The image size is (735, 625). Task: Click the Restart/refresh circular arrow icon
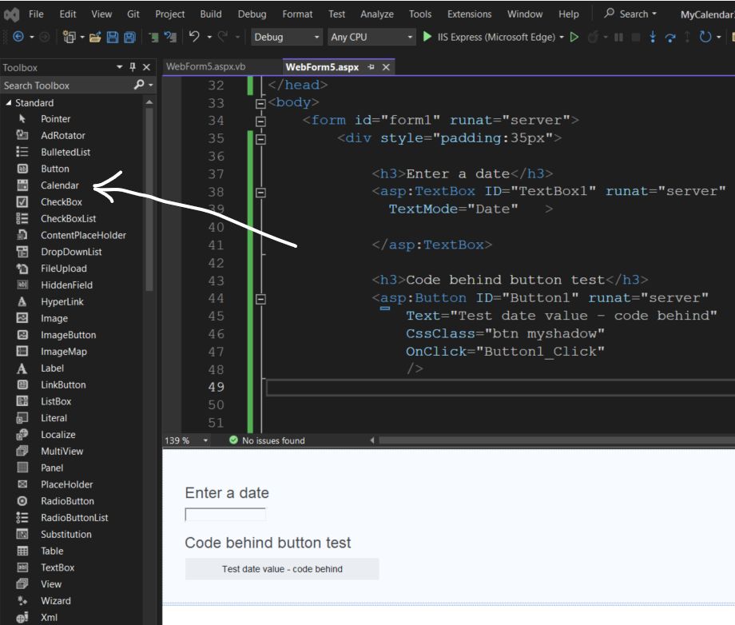(x=705, y=37)
